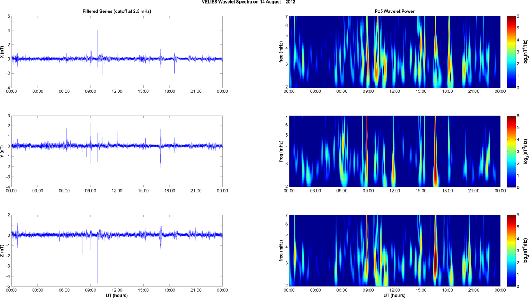Select the Z (nT) filtered time series plot
Viewport: 529px width, 298px height.
coord(117,251)
